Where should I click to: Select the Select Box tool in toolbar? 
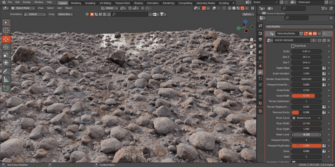tap(6, 23)
